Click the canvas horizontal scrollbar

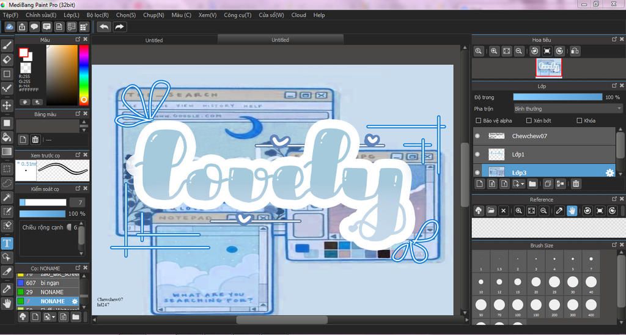(282, 320)
